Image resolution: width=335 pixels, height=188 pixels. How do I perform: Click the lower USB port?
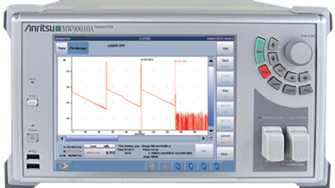click(x=33, y=167)
